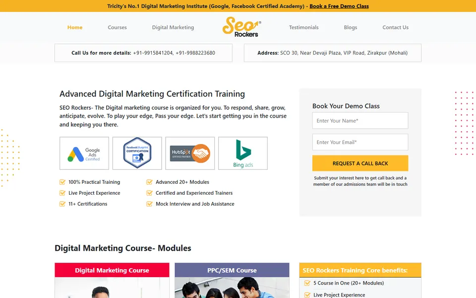476x298 pixels.
Task: Click phone number +91-9915841204
Action: 153,53
